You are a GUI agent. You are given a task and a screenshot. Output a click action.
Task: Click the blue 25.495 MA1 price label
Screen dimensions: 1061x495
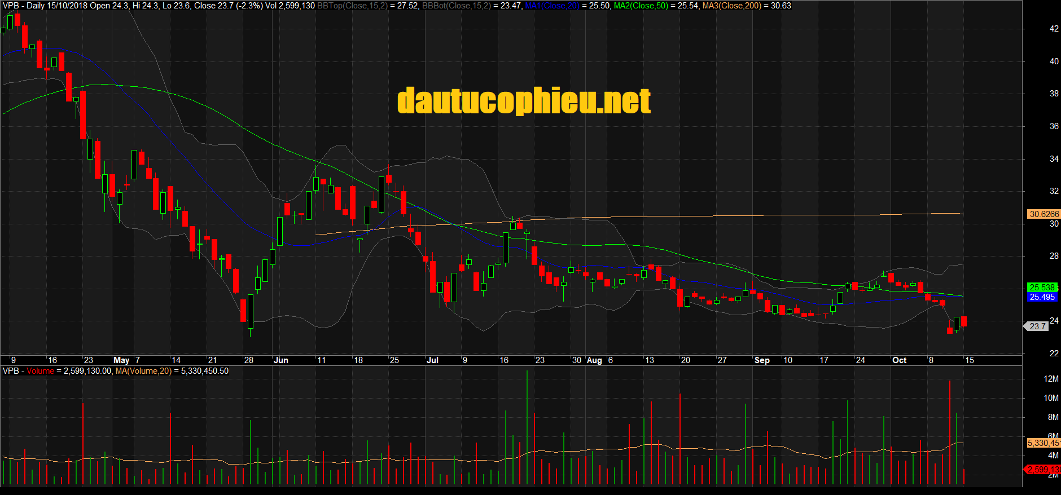tap(1042, 297)
